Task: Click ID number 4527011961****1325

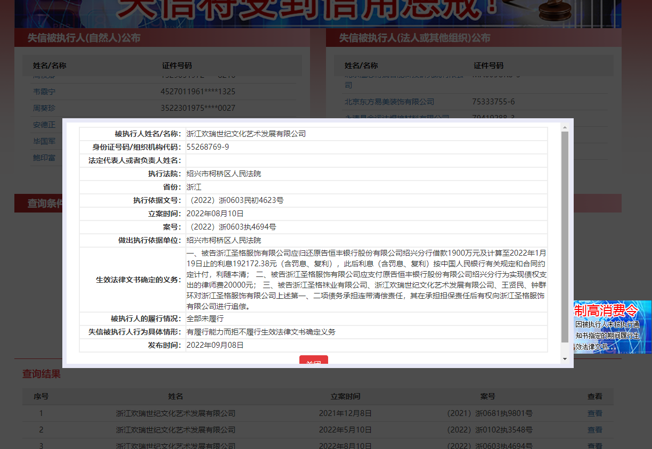Action: pyautogui.click(x=198, y=92)
